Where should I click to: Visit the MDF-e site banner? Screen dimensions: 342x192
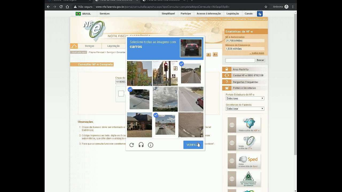click(x=244, y=125)
